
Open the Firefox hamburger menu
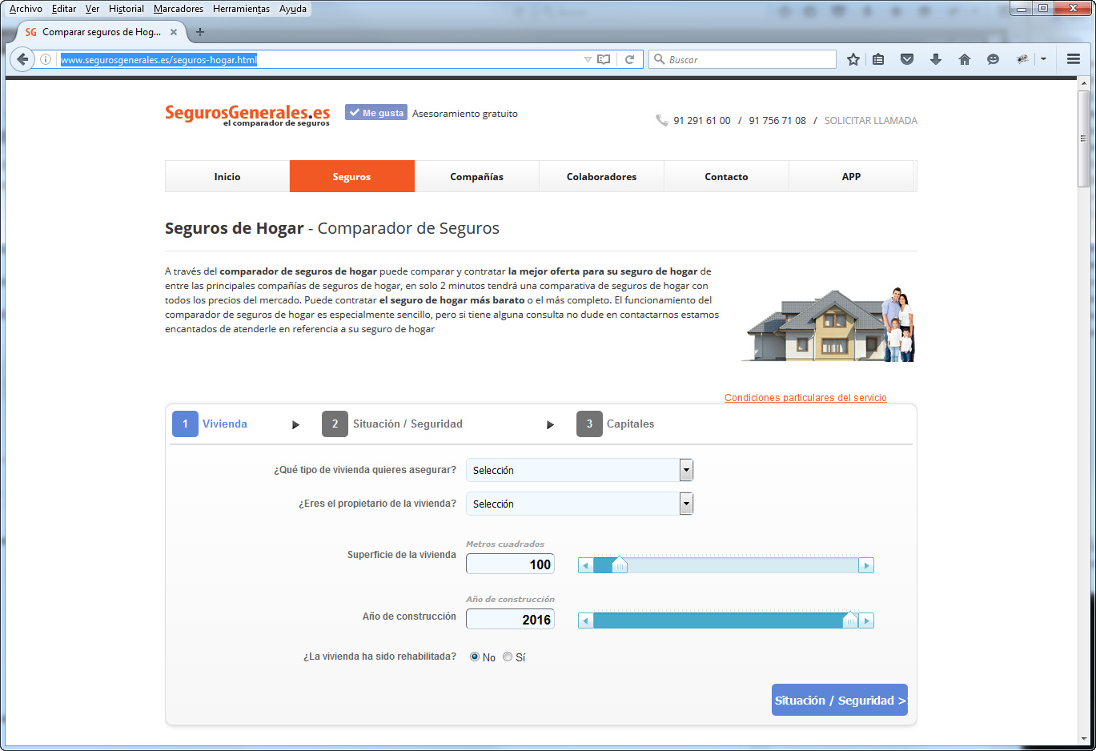1073,59
